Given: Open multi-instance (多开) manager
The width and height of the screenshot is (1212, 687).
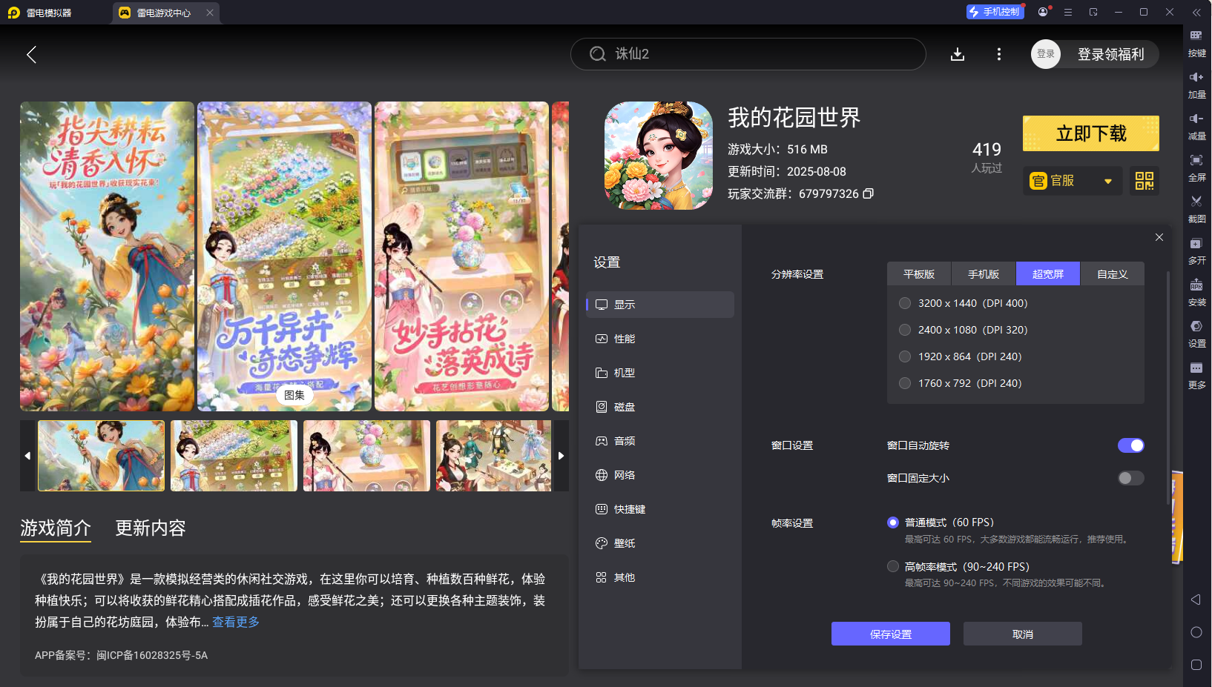Looking at the screenshot, I should click(1196, 250).
